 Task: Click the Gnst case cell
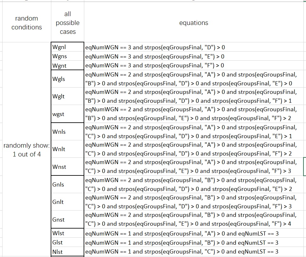[x=67, y=219]
